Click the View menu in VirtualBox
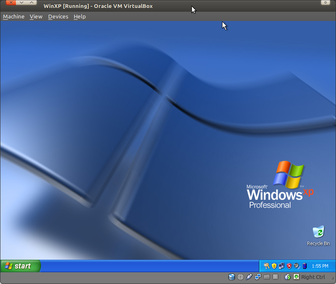Viewport: 336px width, 284px height. pos(36,16)
